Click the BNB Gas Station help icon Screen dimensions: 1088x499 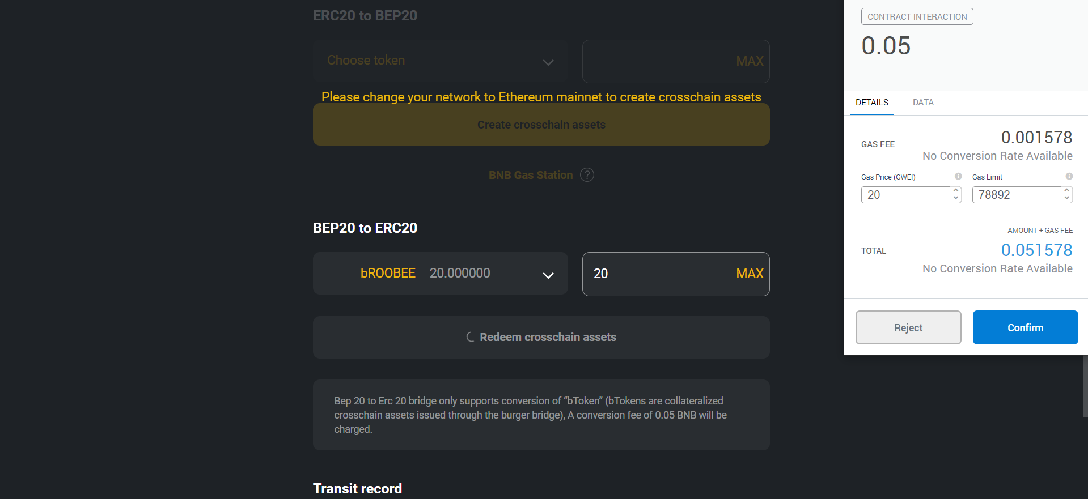point(587,175)
